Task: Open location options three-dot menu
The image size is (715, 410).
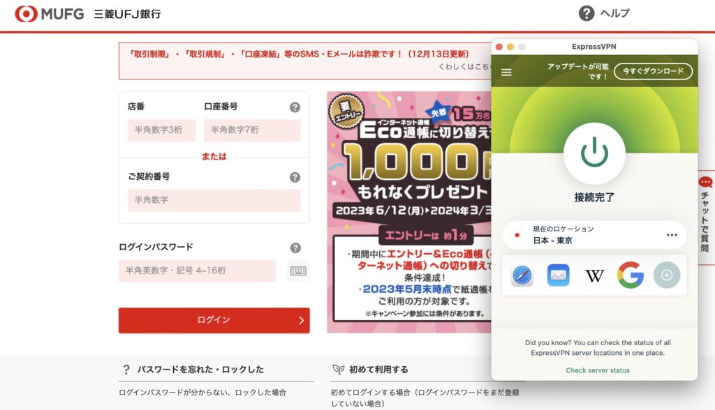Action: (672, 235)
